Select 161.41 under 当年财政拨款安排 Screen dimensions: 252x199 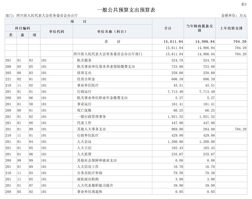(x=209, y=104)
